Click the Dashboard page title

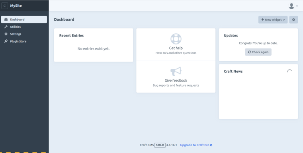(64, 19)
